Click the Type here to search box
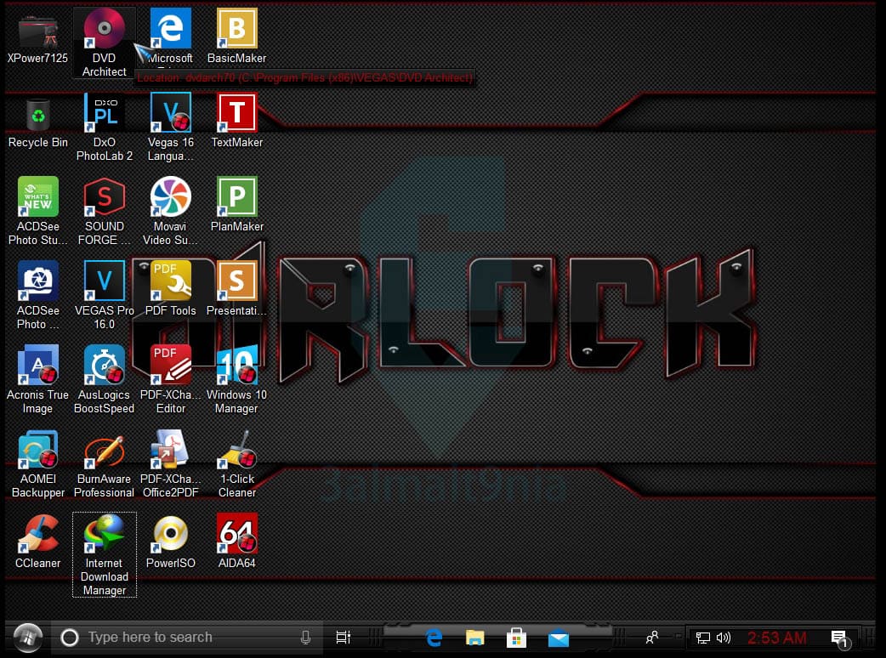The height and width of the screenshot is (658, 886). pos(187,638)
